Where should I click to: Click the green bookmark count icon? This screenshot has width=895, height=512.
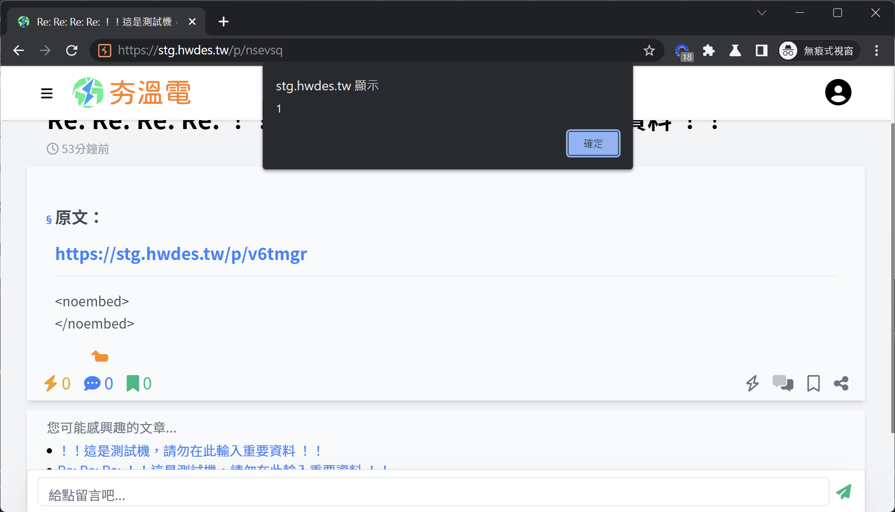click(x=133, y=383)
